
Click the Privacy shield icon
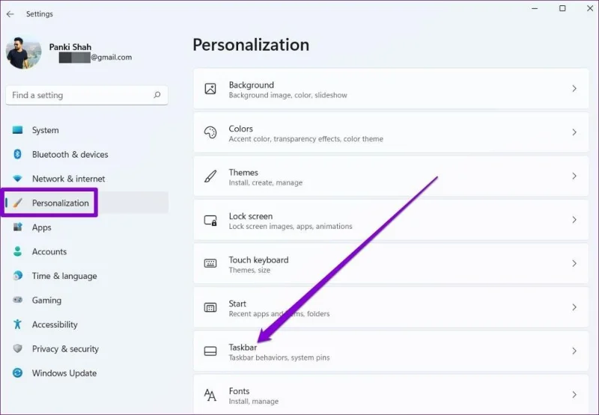(x=17, y=348)
